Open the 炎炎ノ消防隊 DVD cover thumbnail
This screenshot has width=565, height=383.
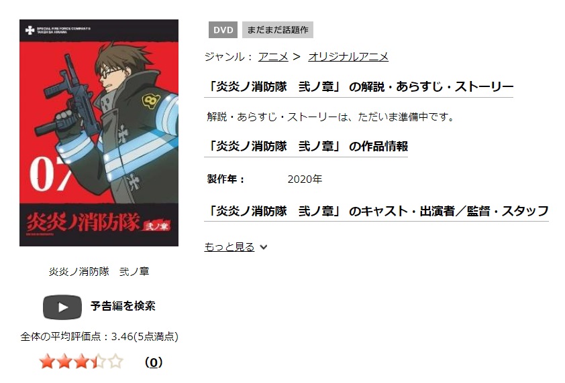(99, 133)
